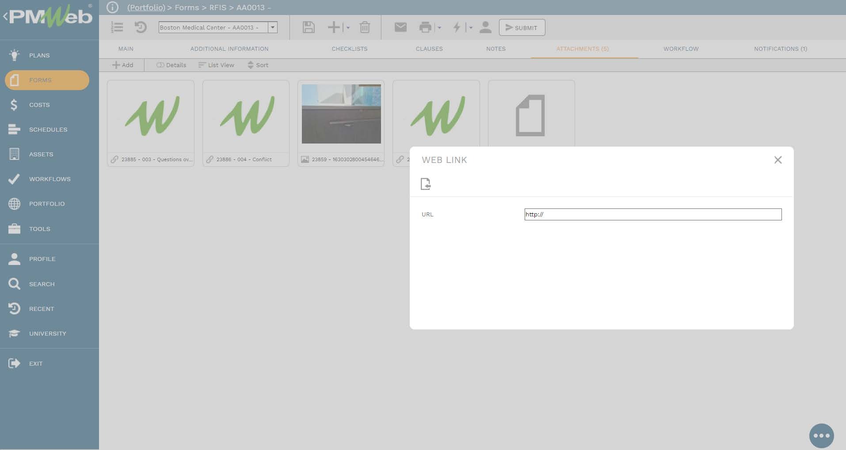Expand the lightning actions dropdown arrow

pos(471,28)
